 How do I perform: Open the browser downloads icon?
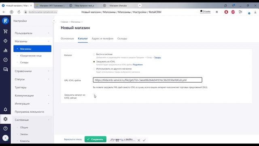point(255,12)
